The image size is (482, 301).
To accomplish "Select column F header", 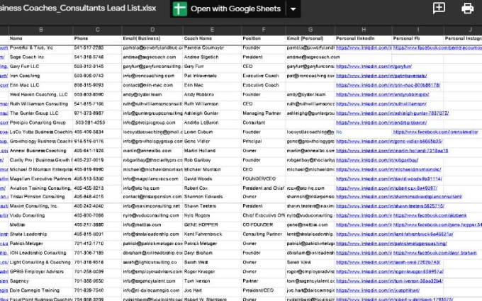I will (x=264, y=30).
